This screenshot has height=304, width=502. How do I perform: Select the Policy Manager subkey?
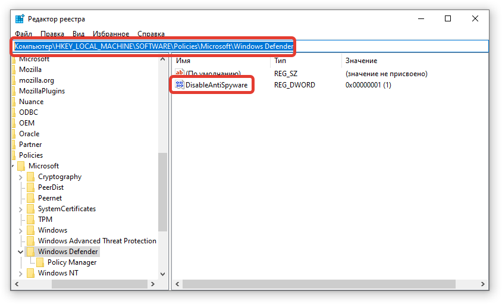72,262
